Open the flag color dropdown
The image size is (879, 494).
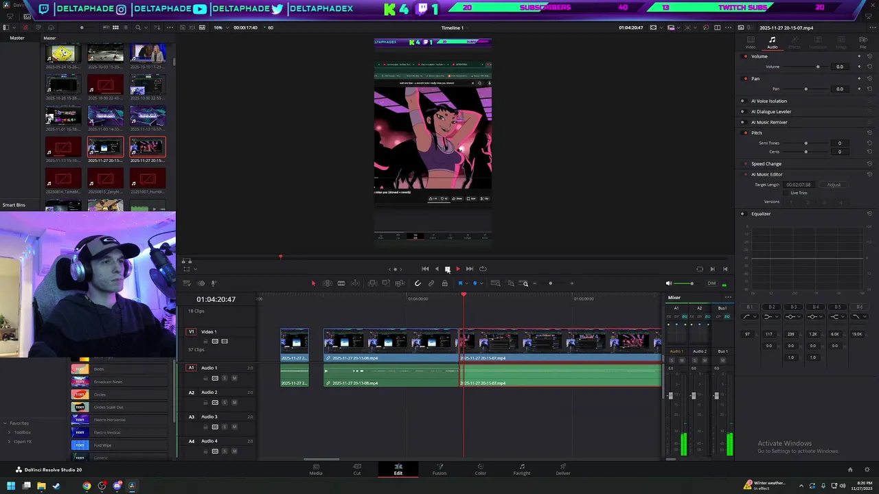pos(466,283)
